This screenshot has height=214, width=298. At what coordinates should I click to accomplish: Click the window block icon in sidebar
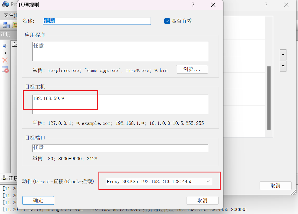[5, 69]
